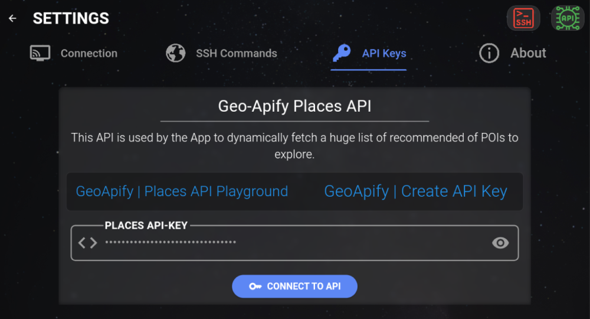Click the green API status icon
This screenshot has width=590, height=319.
568,18
